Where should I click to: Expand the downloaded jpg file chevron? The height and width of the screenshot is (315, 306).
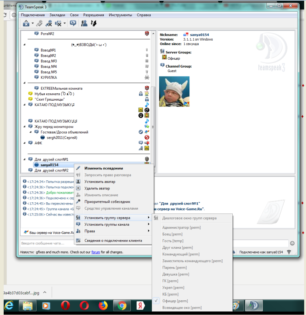pos(45,293)
